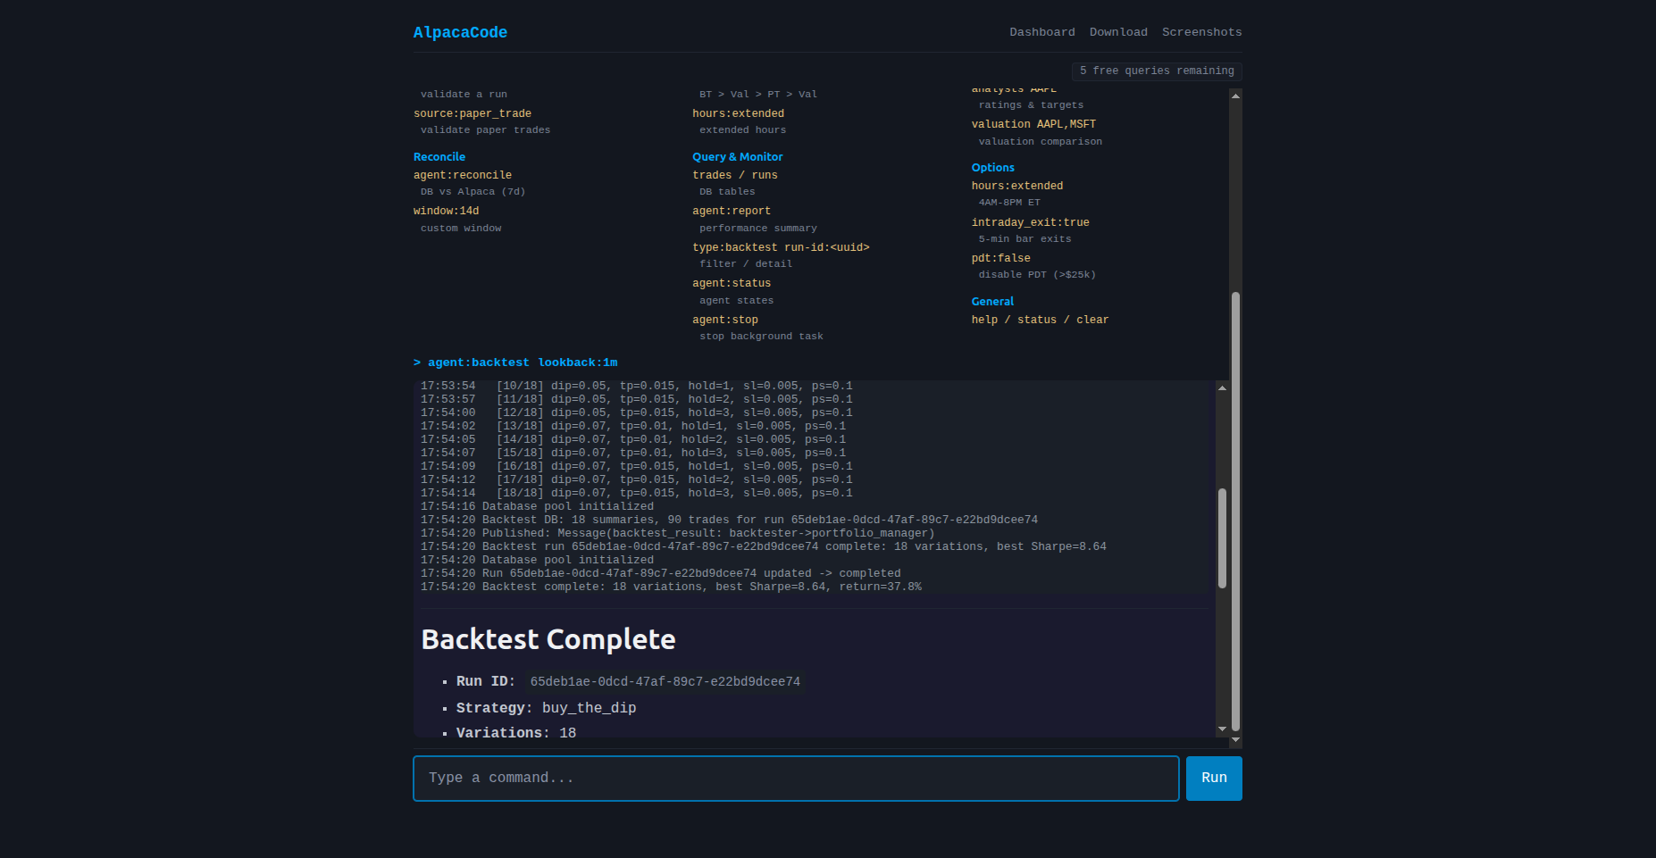This screenshot has width=1656, height=858.
Task: Toggle the pdt:false option
Action: click(x=1000, y=257)
